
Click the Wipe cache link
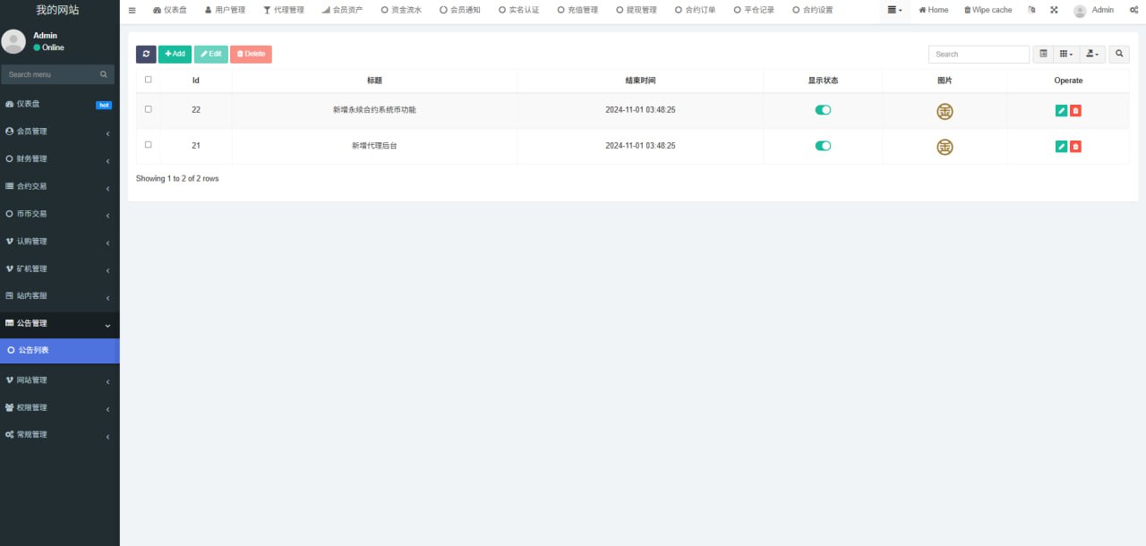[x=988, y=10]
